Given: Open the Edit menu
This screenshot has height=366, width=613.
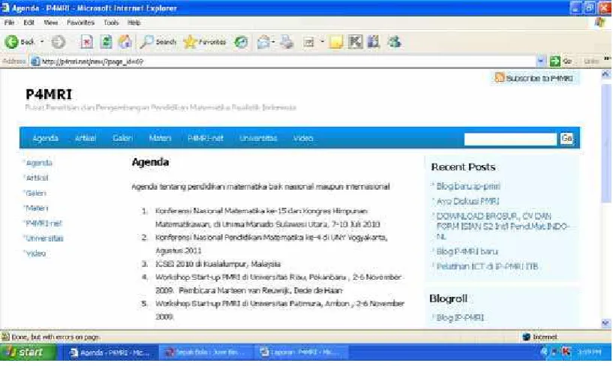Looking at the screenshot, I should [29, 22].
